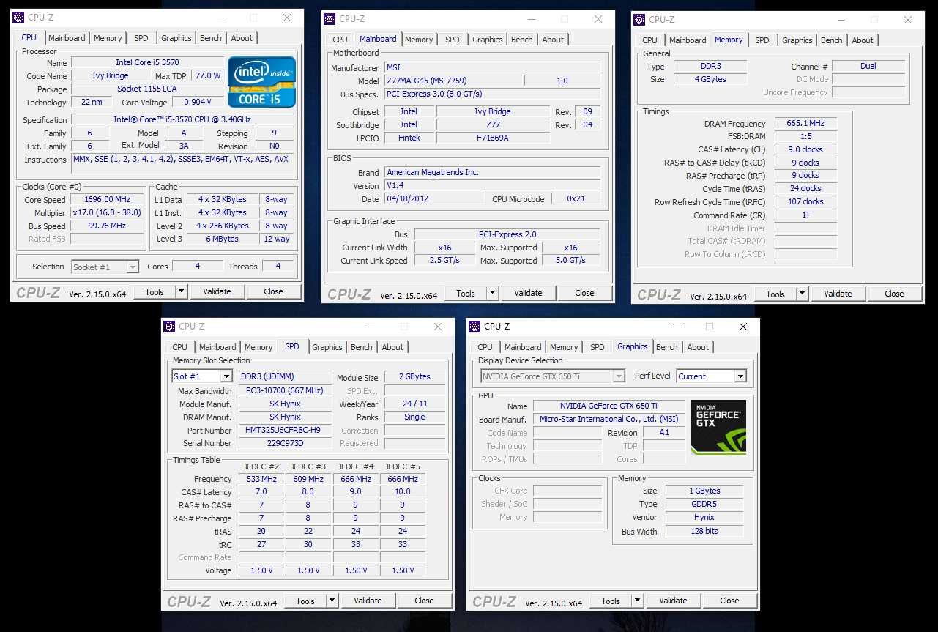Viewport: 938px width, 632px height.
Task: Click Close button in Memory window
Action: click(x=894, y=294)
